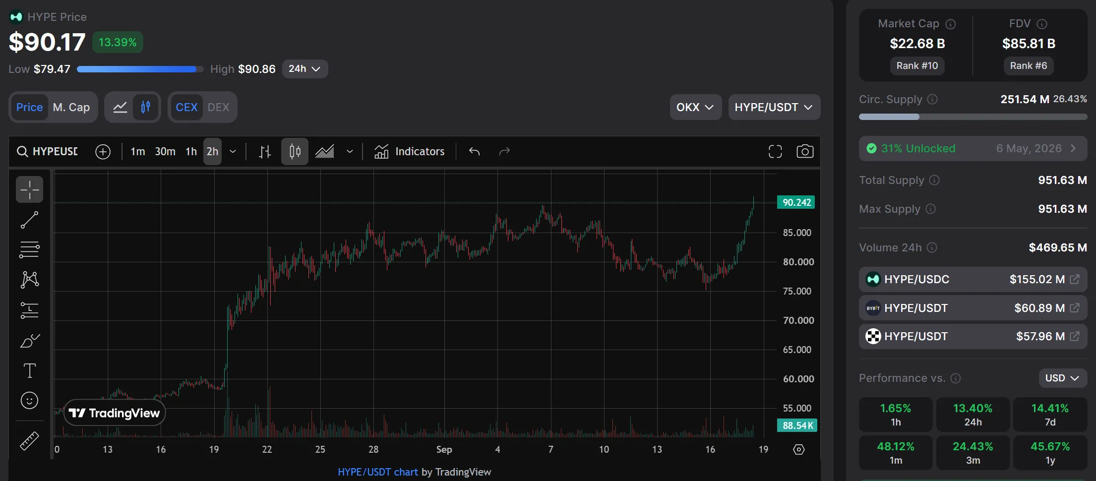This screenshot has width=1096, height=481.
Task: Click the 45.67% 1y performance tile
Action: coord(1050,453)
